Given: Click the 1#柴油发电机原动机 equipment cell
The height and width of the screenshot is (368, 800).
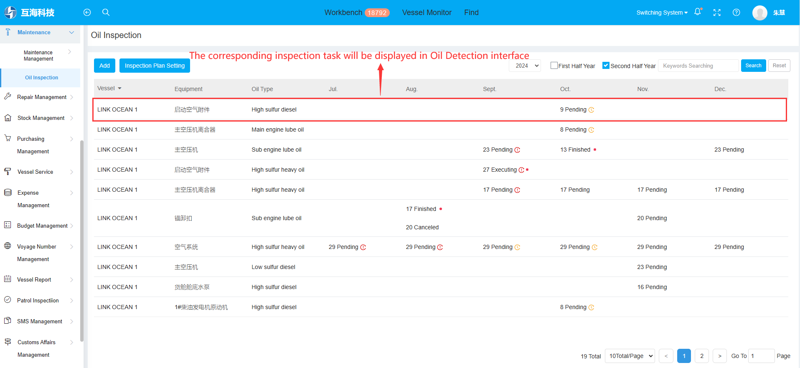Looking at the screenshot, I should click(x=201, y=307).
